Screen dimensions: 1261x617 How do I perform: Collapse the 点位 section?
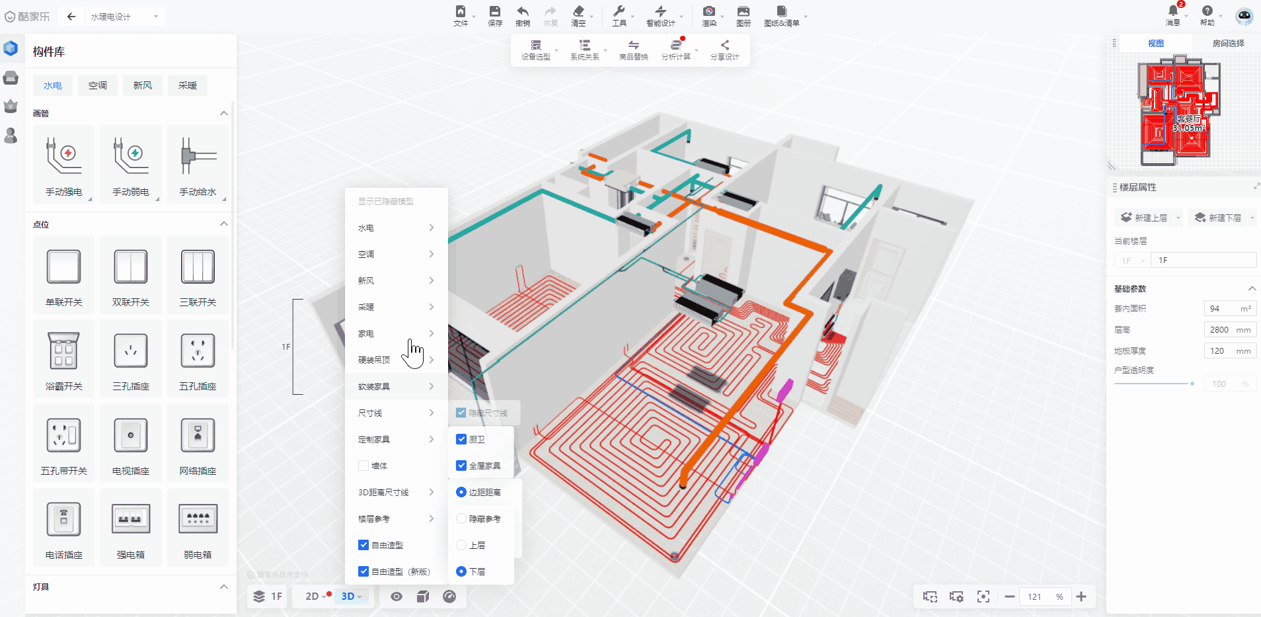pos(224,224)
